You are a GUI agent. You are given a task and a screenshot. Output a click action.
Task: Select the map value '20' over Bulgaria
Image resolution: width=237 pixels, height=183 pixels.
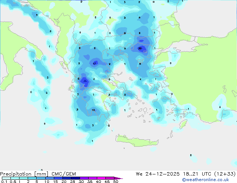point(140,48)
